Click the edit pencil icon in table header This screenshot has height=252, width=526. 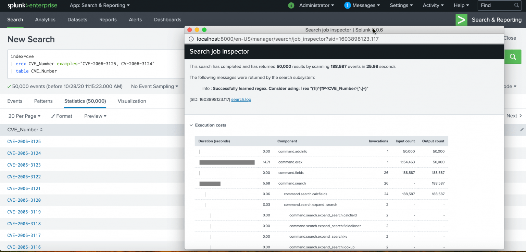pos(522,130)
